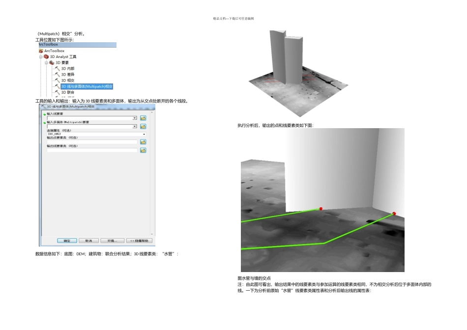Select the 3D 相交 tool in tree
Image resolution: width=467 pixels, height=330 pixels.
click(x=67, y=81)
